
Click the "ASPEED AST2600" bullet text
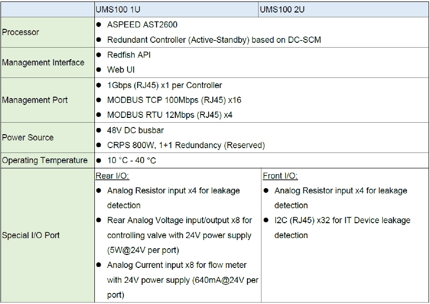[x=142, y=25]
